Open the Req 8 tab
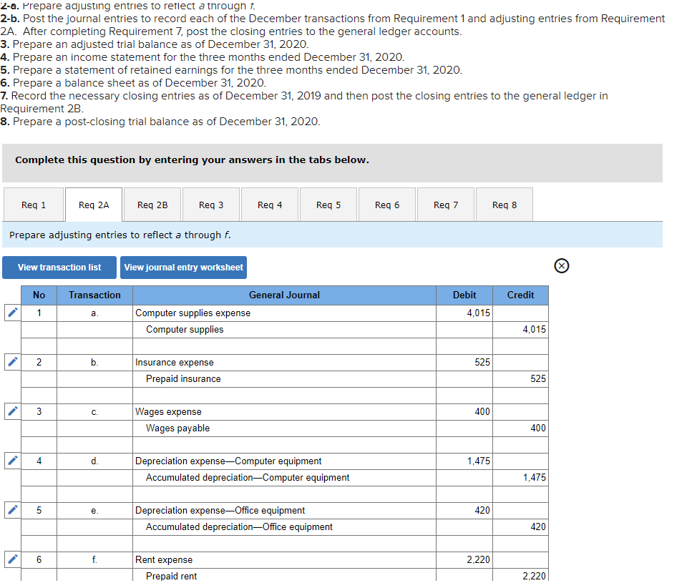The height and width of the screenshot is (583, 687). tap(504, 205)
